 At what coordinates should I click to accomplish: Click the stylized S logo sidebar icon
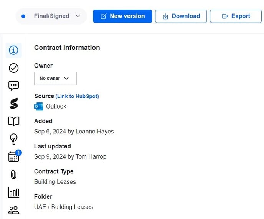(x=13, y=104)
